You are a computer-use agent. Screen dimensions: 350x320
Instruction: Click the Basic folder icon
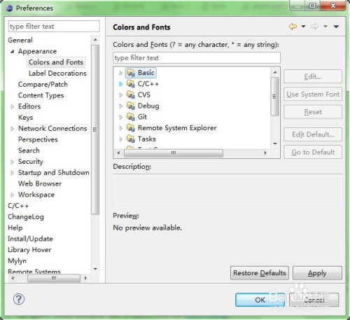click(131, 73)
